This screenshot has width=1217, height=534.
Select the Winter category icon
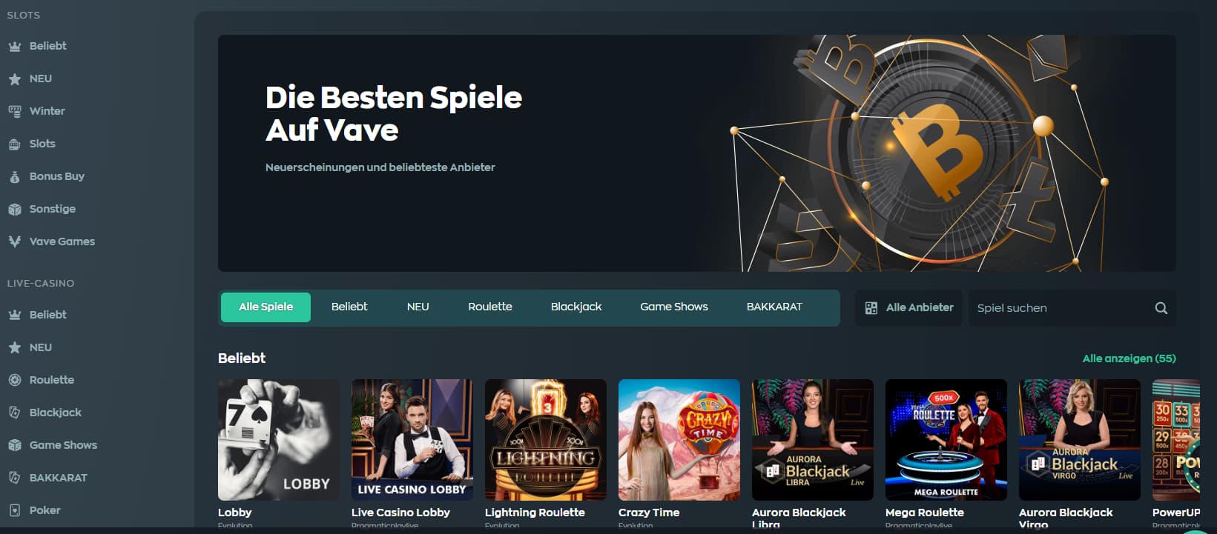pos(14,111)
